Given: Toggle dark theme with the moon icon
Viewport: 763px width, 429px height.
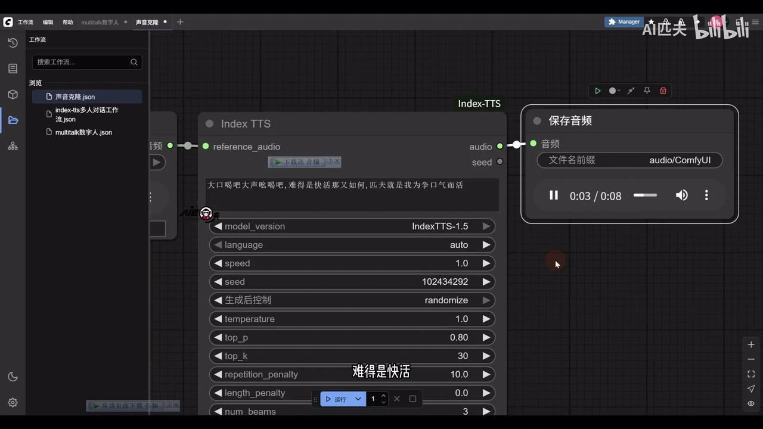Looking at the screenshot, I should coord(13,376).
